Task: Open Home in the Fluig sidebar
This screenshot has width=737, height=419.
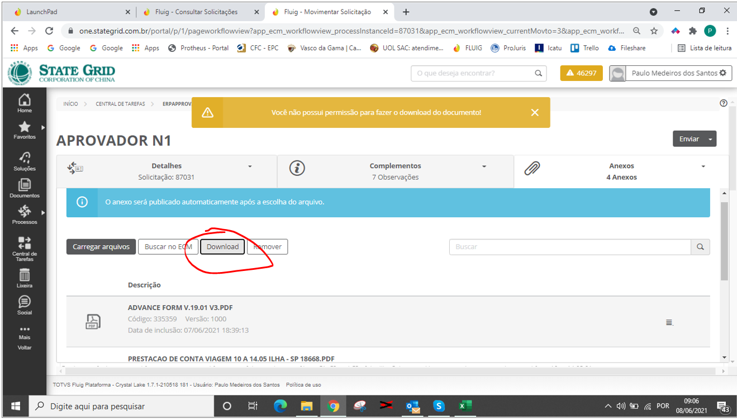Action: point(25,104)
